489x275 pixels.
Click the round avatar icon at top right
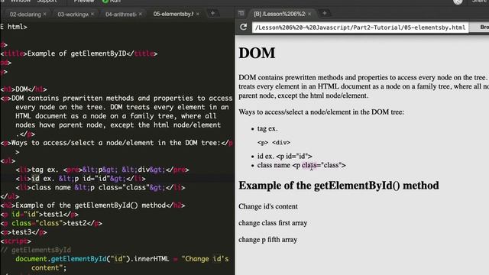pyautogui.click(x=458, y=2)
